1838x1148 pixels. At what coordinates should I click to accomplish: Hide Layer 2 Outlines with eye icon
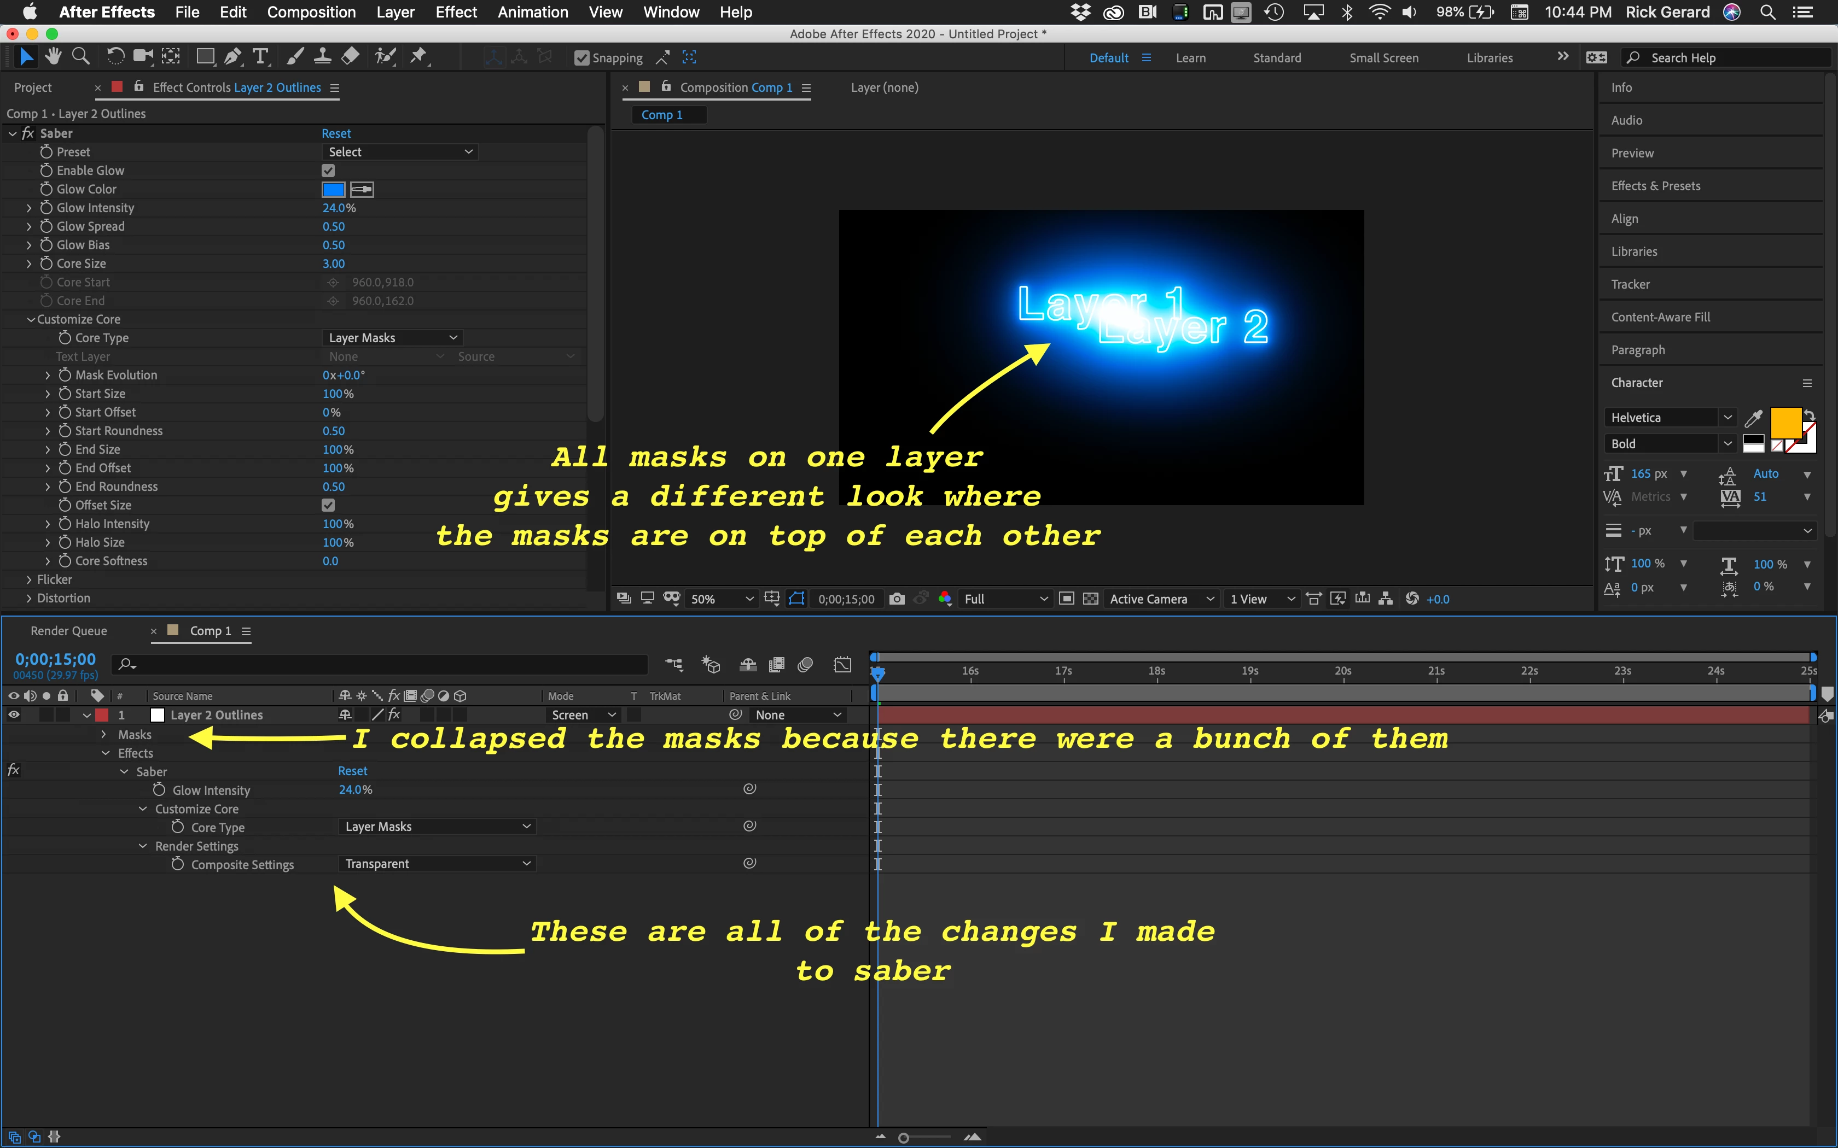point(14,714)
